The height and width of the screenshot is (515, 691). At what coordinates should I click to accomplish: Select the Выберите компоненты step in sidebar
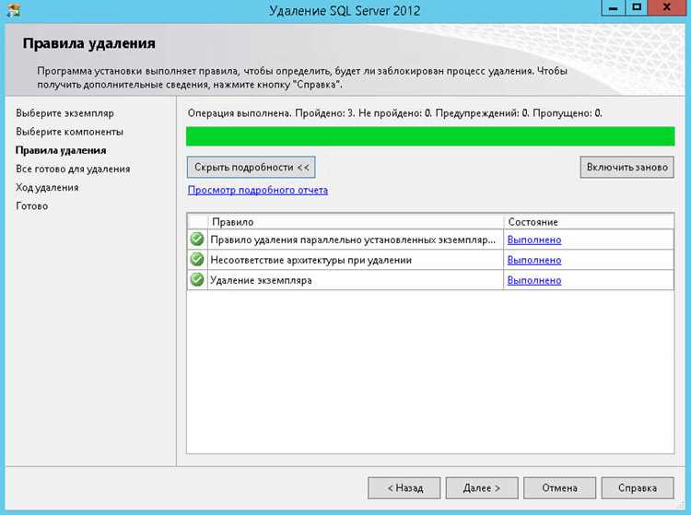click(70, 132)
